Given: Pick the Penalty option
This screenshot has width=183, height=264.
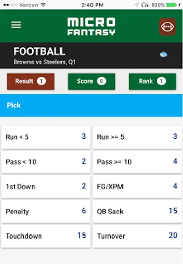Looking at the screenshot, I should coord(46,211).
